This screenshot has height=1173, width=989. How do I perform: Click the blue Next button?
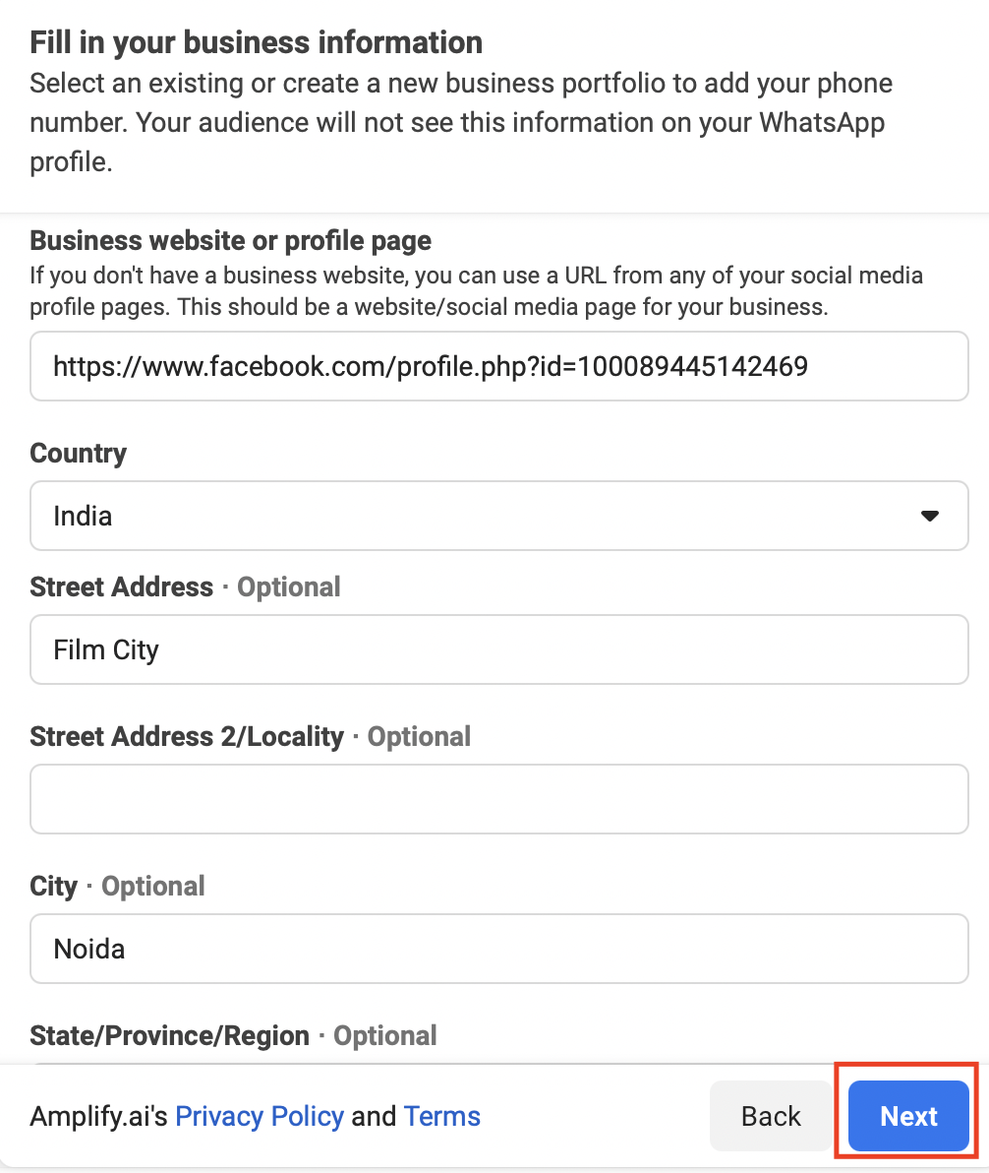[908, 1115]
